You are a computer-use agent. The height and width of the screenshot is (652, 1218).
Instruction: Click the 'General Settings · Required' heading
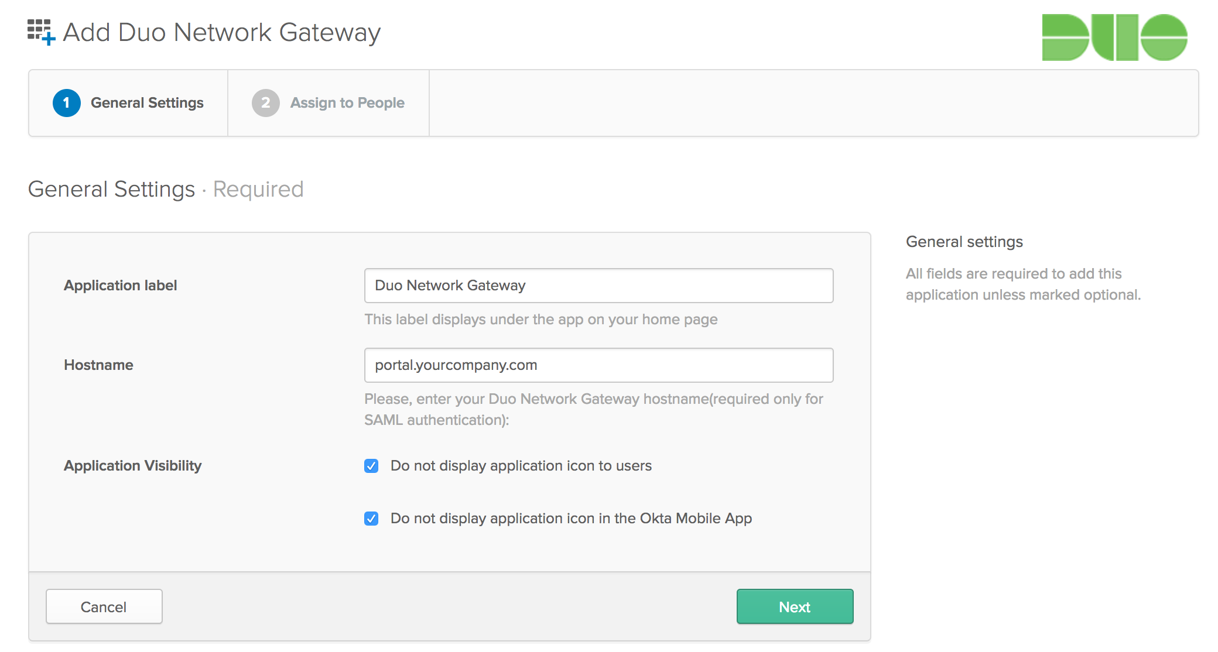click(166, 190)
